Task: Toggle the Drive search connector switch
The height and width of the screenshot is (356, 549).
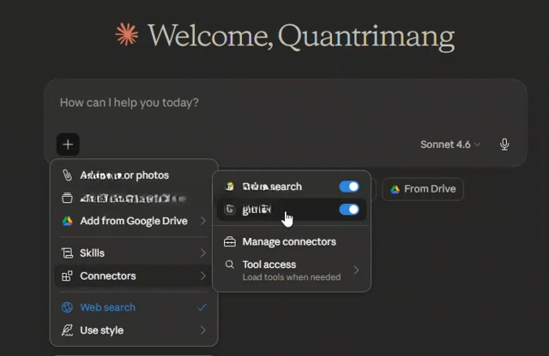Action: 349,187
